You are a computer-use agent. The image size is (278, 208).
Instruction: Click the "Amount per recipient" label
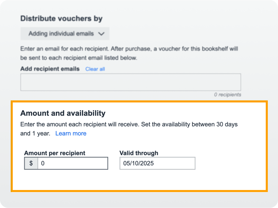point(55,153)
